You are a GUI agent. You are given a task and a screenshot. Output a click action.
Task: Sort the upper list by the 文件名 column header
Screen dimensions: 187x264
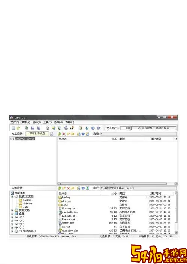click(79, 139)
